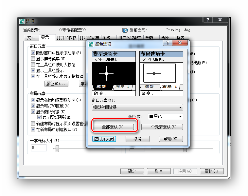Click 布局 1 tab in layout preview

[169, 87]
